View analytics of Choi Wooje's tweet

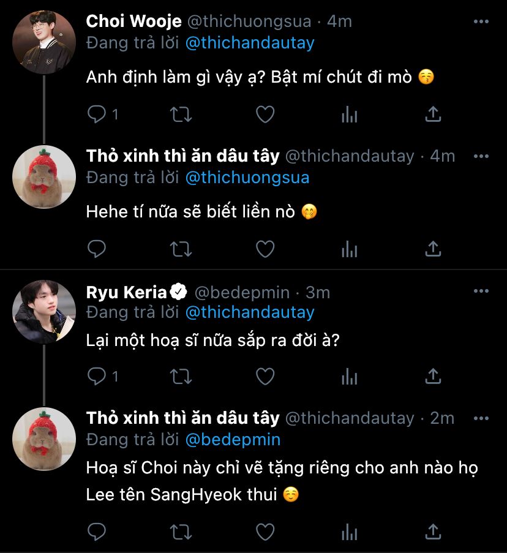(349, 114)
